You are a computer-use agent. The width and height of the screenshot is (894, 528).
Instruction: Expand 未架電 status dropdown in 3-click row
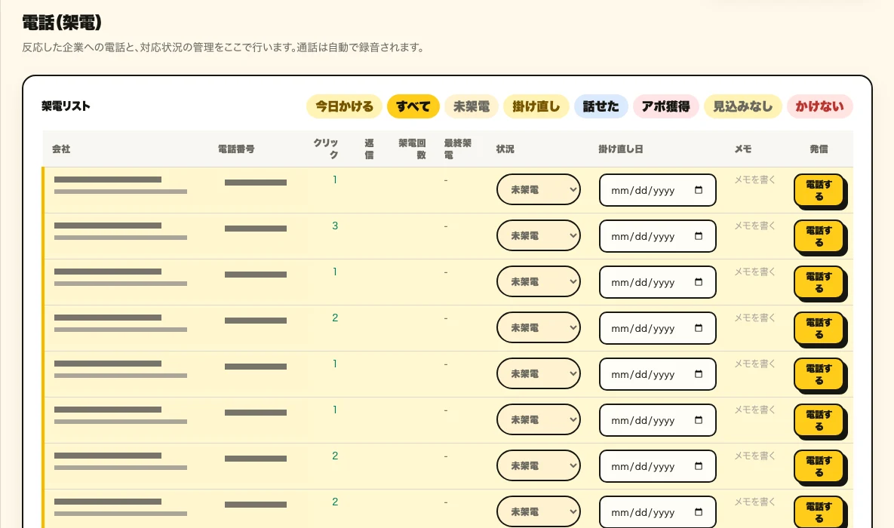(x=539, y=235)
